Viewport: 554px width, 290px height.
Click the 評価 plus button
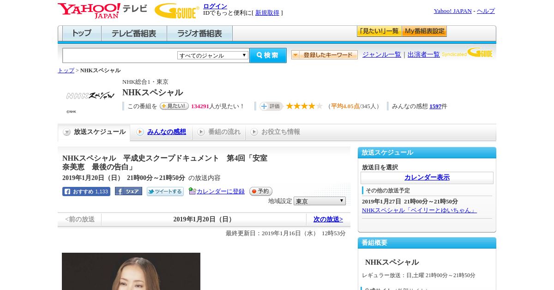click(271, 106)
